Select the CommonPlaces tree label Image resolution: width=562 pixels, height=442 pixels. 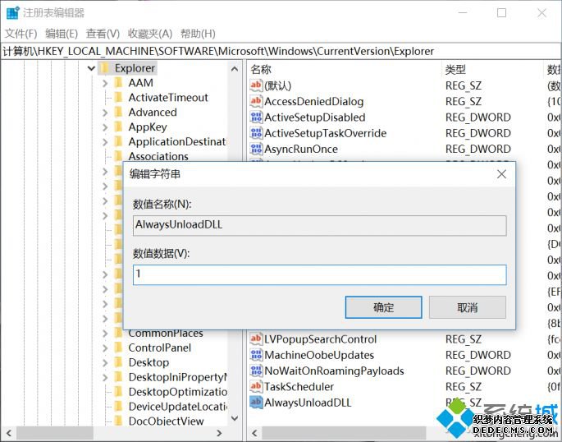[166, 334]
